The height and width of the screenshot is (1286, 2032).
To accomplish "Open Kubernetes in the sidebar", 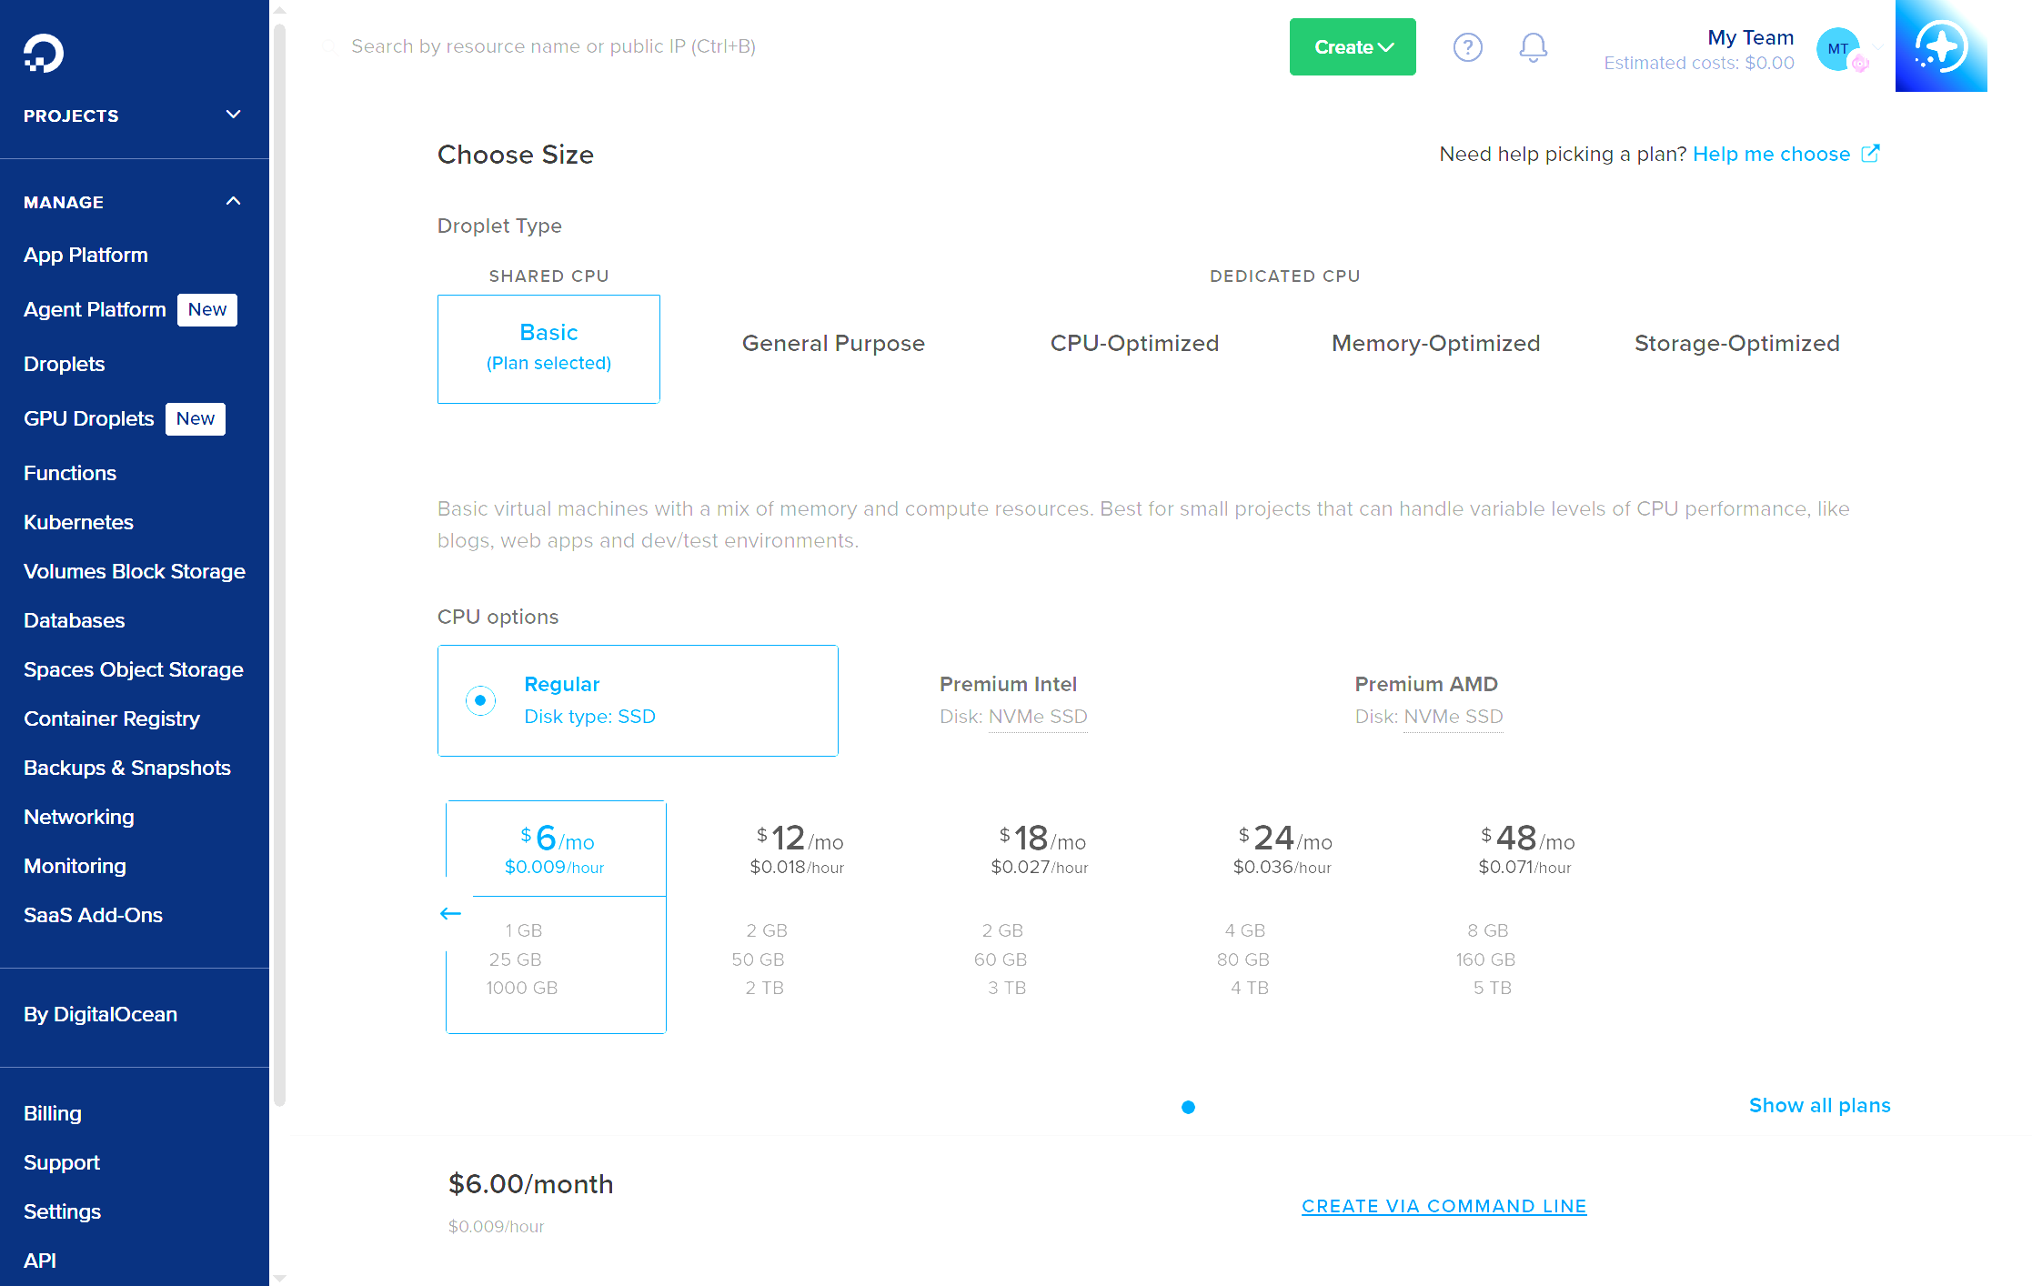I will 78,522.
